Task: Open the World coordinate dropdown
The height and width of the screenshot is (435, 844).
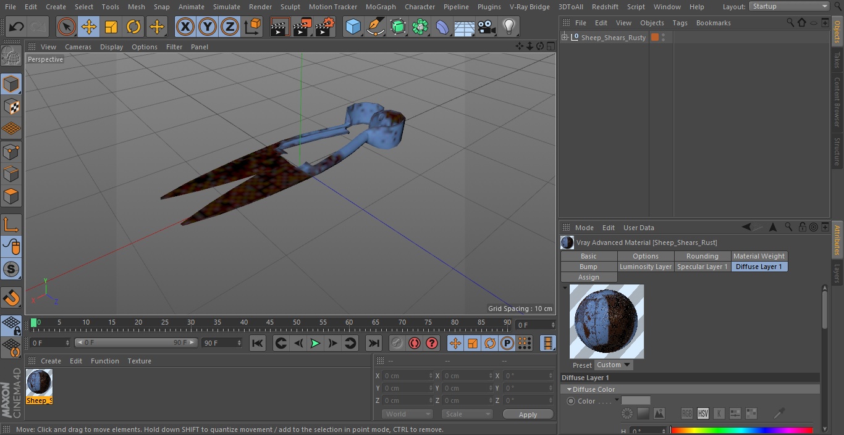Action: 407,414
